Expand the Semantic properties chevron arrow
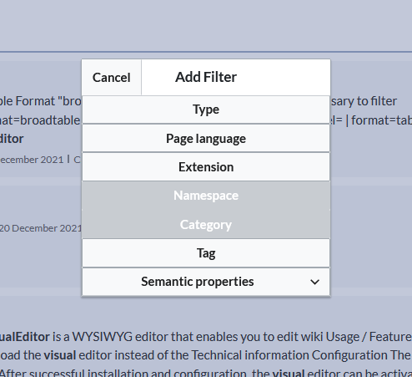This screenshot has height=377, width=412. click(x=314, y=282)
